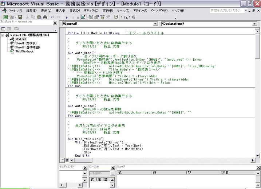
Task: Save the workbook with the floppy icon
Action: 20,17
